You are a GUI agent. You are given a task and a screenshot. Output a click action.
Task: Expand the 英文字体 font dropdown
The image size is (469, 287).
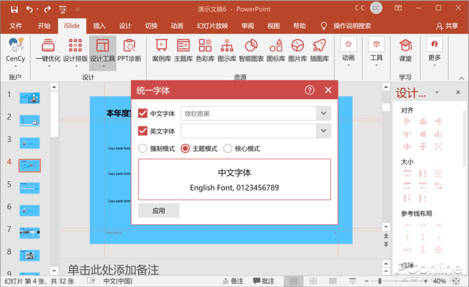324,131
